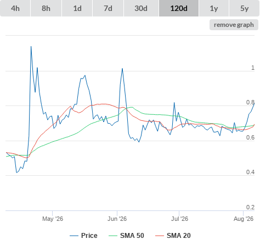Click the remove graph button
This screenshot has height=250, width=260.
point(234,25)
